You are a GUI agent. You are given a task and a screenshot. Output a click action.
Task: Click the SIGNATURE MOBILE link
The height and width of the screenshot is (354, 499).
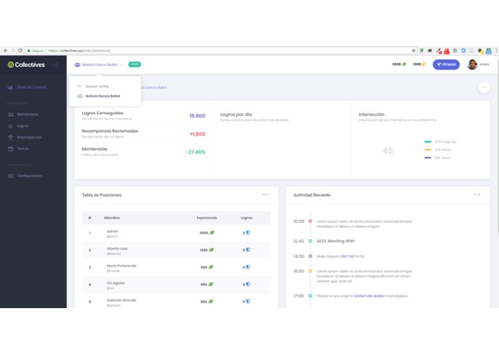point(369,296)
